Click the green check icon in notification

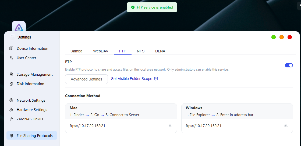[133, 7]
